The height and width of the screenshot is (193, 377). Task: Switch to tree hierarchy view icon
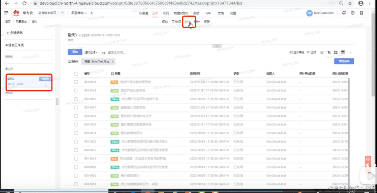pos(329,52)
